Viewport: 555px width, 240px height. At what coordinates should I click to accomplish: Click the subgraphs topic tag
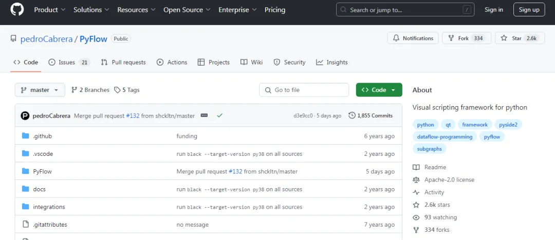pyautogui.click(x=430, y=149)
